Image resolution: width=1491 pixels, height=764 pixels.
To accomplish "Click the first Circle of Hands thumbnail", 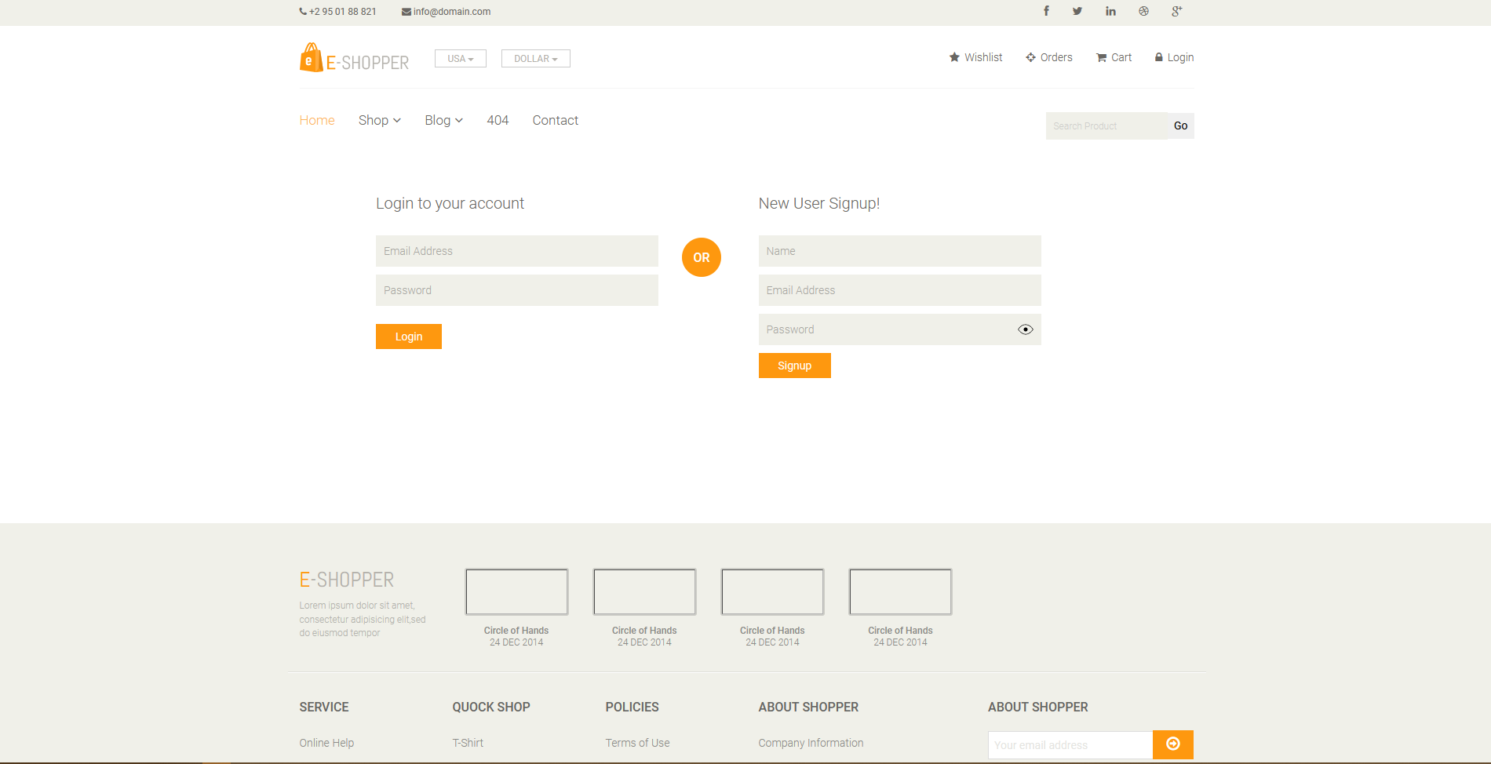I will click(516, 591).
